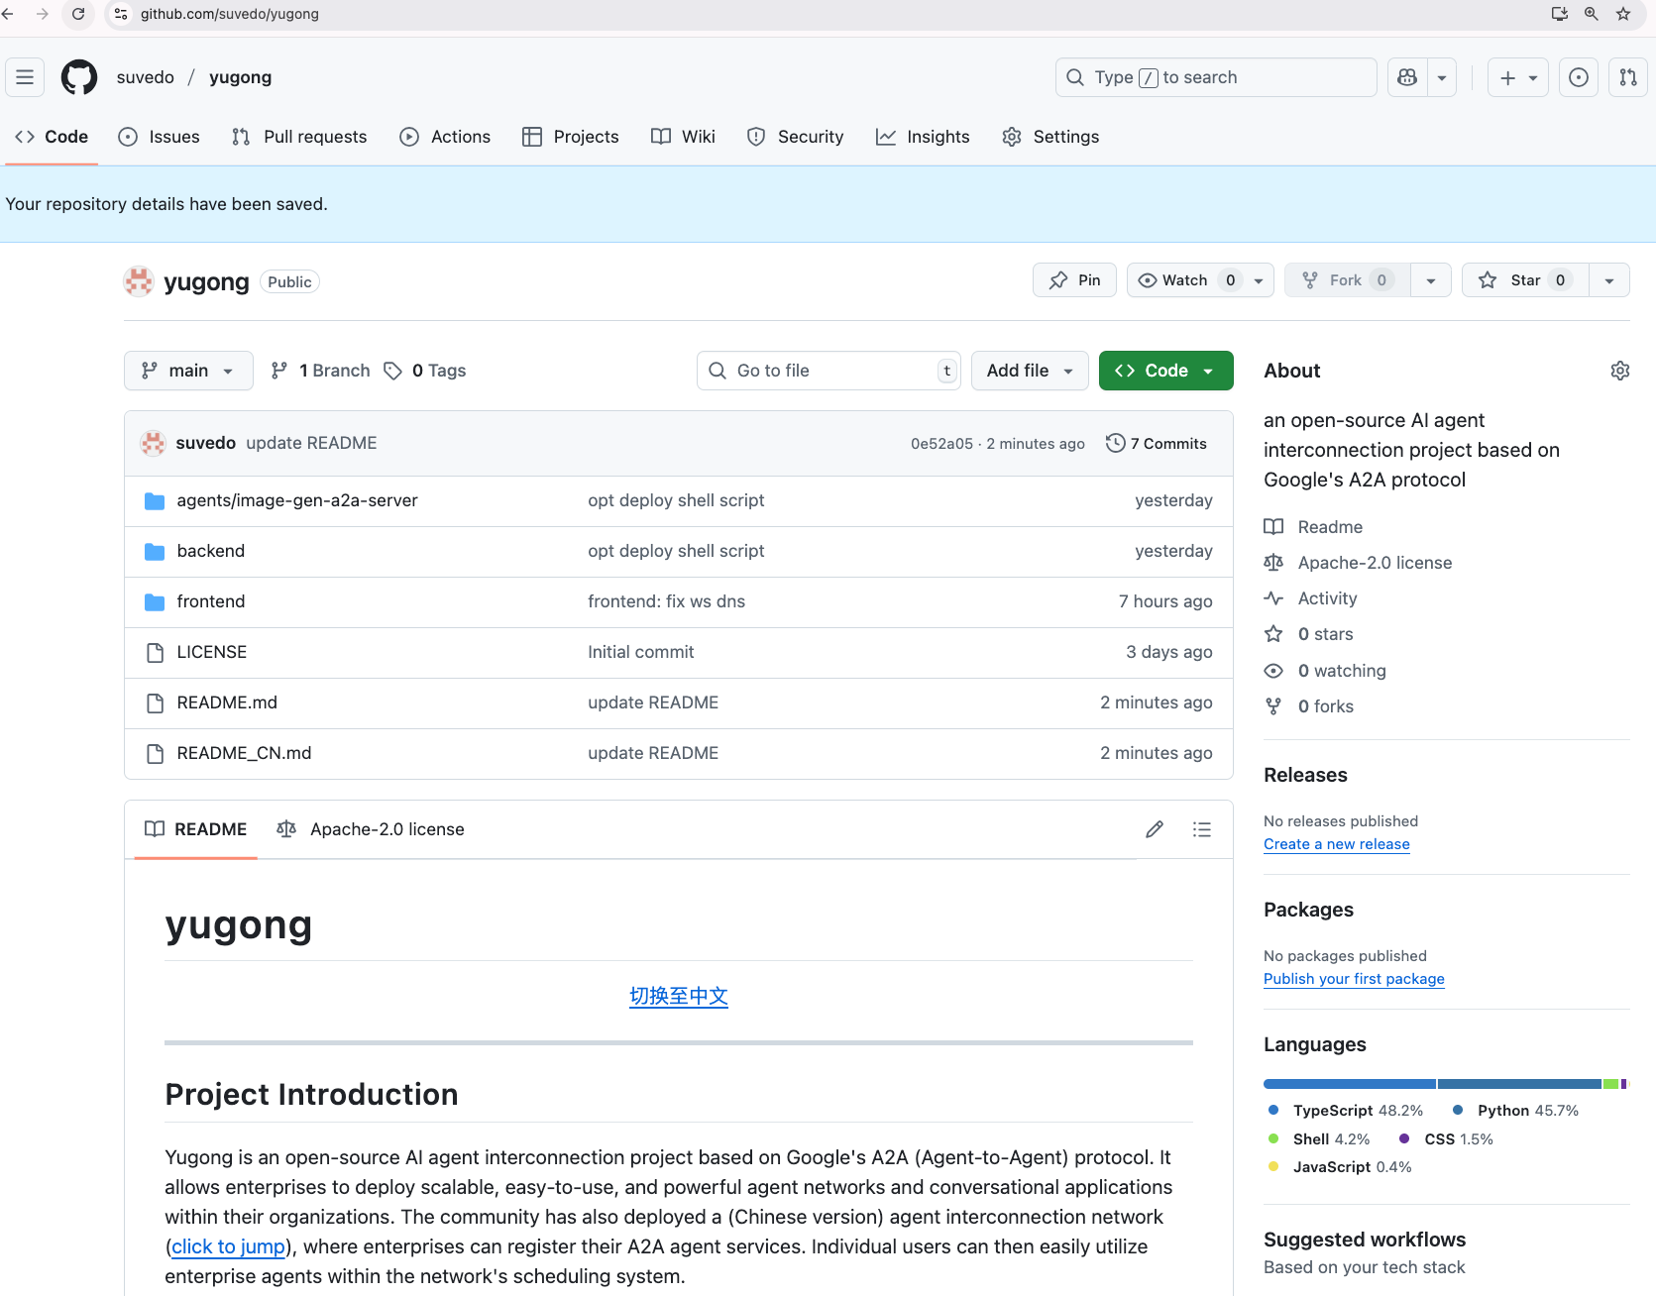The height and width of the screenshot is (1296, 1656).
Task: Expand the green Code dropdown
Action: pyautogui.click(x=1166, y=371)
